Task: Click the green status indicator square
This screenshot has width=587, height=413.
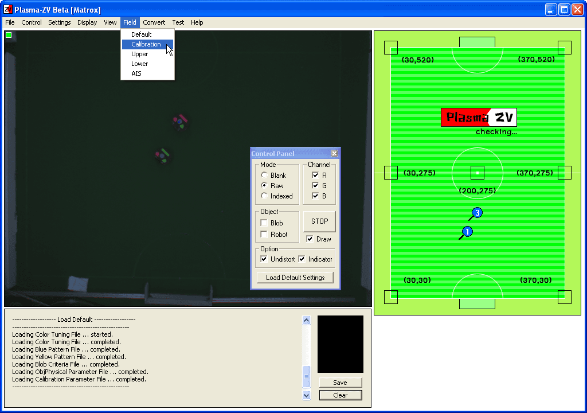Action: click(8, 35)
